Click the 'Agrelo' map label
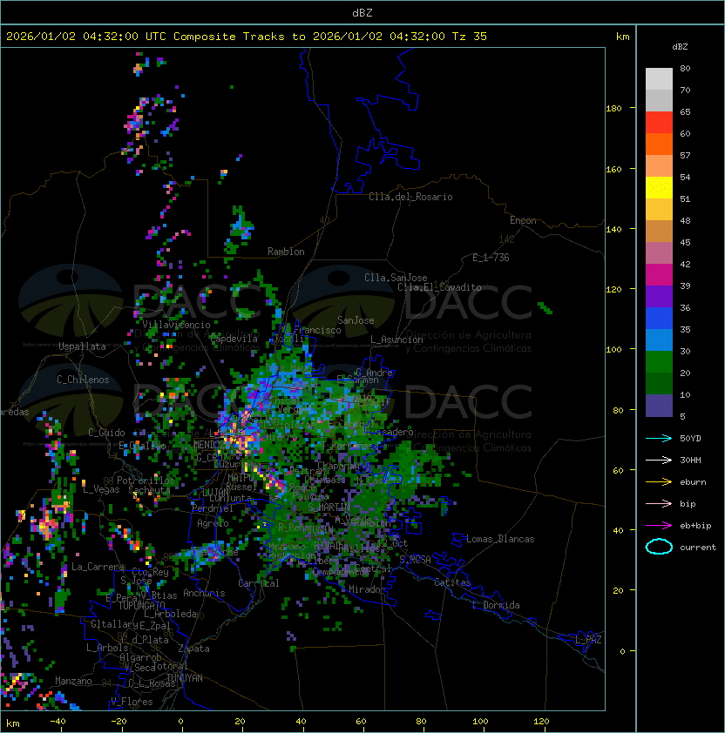The image size is (725, 733). [213, 523]
